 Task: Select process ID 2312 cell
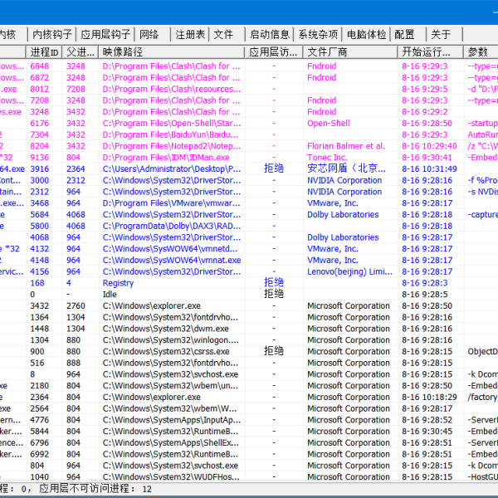click(40, 192)
